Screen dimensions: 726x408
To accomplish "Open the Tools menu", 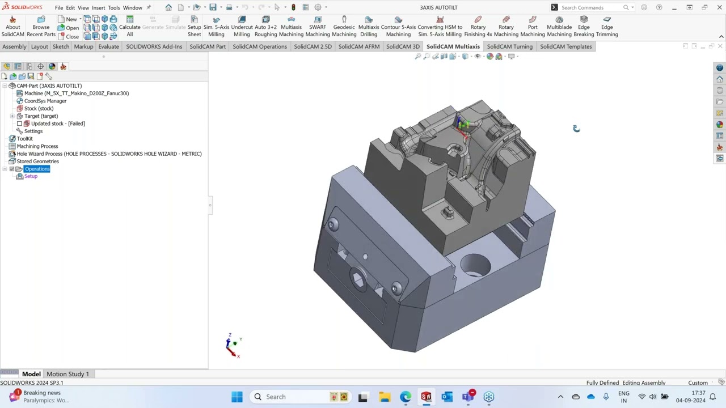I will 113,7.
